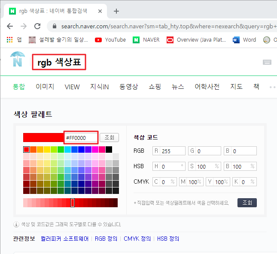The height and width of the screenshot is (254, 277).
Task: Click the HSB B value field
Action: click(x=240, y=166)
